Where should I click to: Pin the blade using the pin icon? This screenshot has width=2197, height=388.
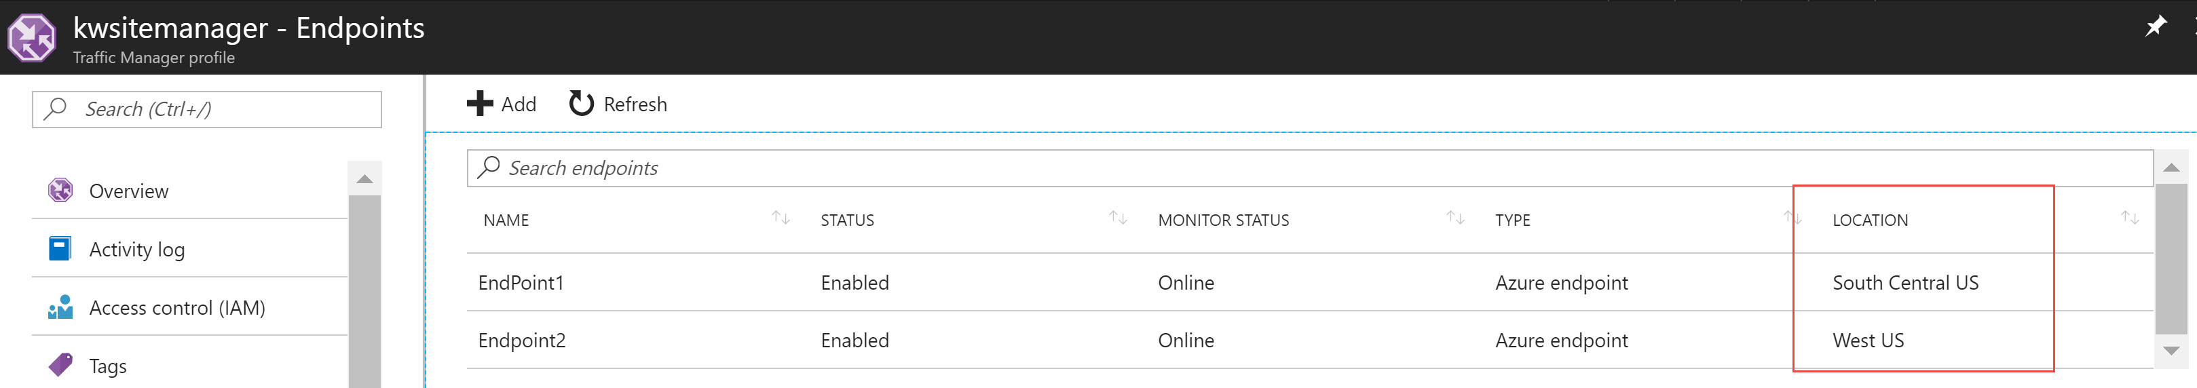pyautogui.click(x=2155, y=26)
